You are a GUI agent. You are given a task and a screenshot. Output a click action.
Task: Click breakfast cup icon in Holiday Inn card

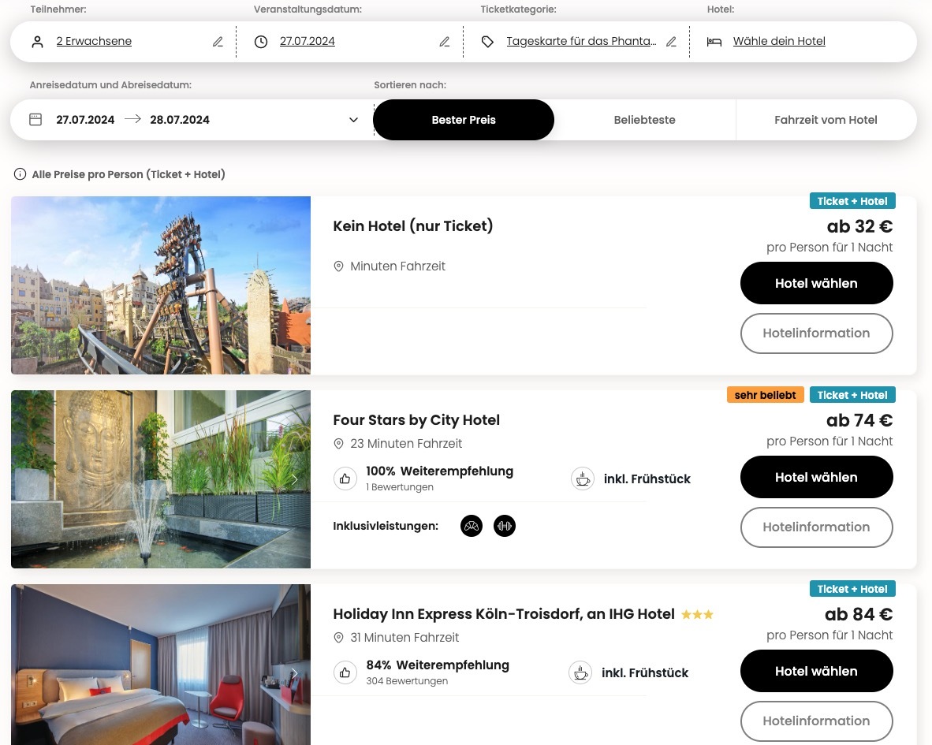pyautogui.click(x=580, y=672)
